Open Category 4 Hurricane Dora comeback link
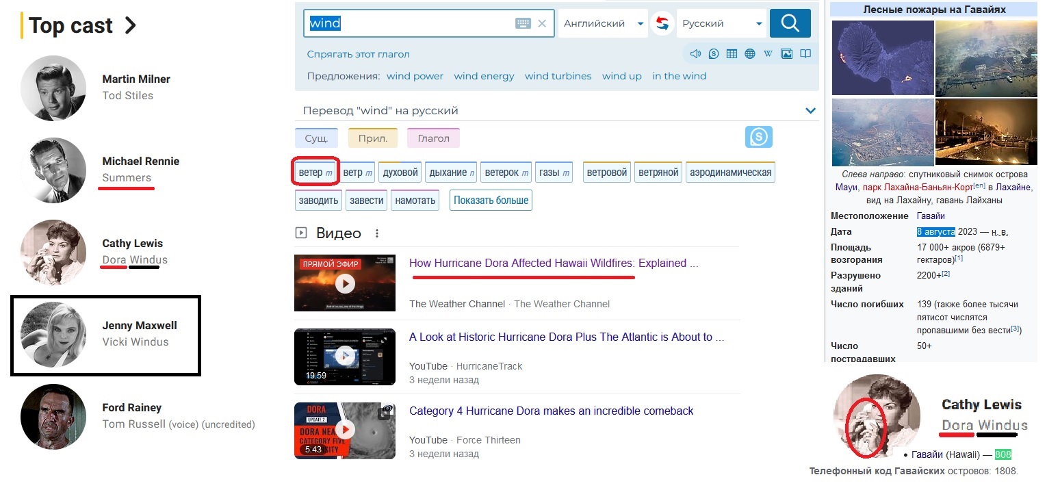 [552, 411]
